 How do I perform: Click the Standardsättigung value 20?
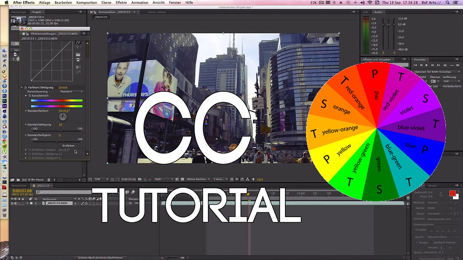60,125
